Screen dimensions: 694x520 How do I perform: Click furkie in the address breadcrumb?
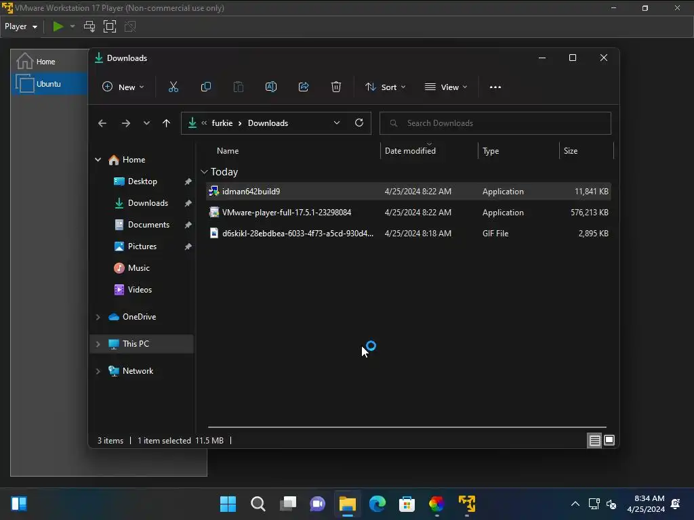[222, 123]
